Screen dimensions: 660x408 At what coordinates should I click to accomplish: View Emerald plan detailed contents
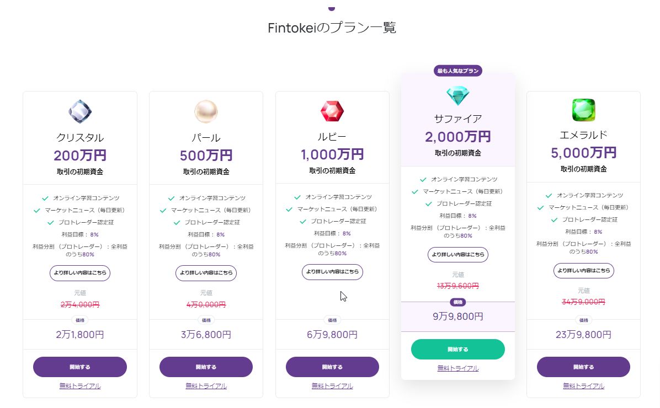[x=583, y=271]
